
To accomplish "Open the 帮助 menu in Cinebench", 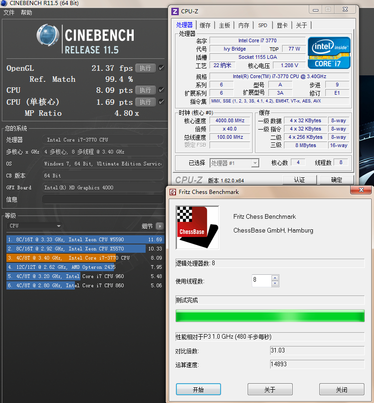I will click(26, 12).
